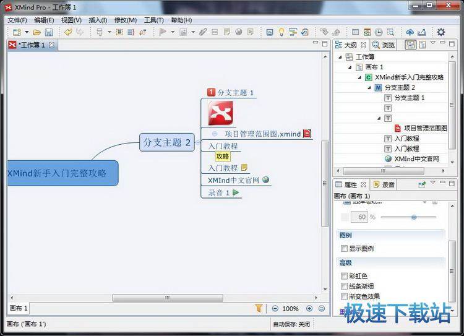Open the new workbook dropdown arrow
The image size is (464, 336).
[27, 32]
